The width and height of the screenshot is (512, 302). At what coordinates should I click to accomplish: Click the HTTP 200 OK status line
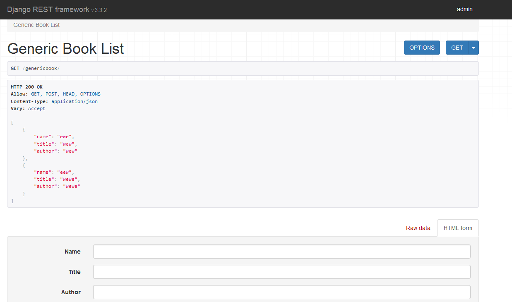click(26, 87)
